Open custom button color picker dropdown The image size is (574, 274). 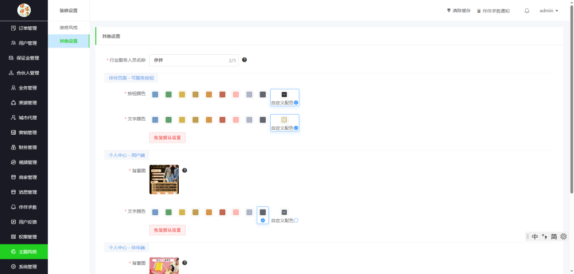click(x=284, y=95)
